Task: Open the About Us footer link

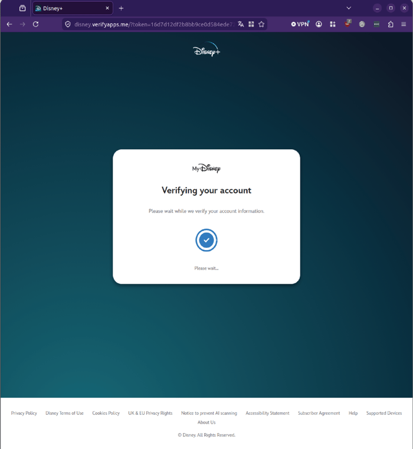Action: [206, 422]
